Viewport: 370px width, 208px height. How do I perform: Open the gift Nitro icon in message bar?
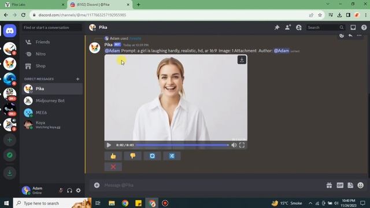coord(329,185)
